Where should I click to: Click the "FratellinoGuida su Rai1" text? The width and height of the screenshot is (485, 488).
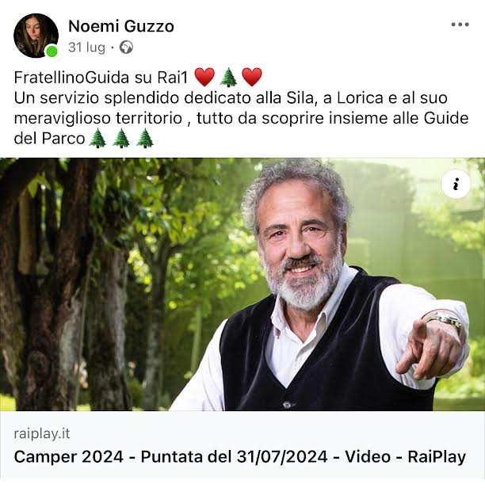click(101, 77)
